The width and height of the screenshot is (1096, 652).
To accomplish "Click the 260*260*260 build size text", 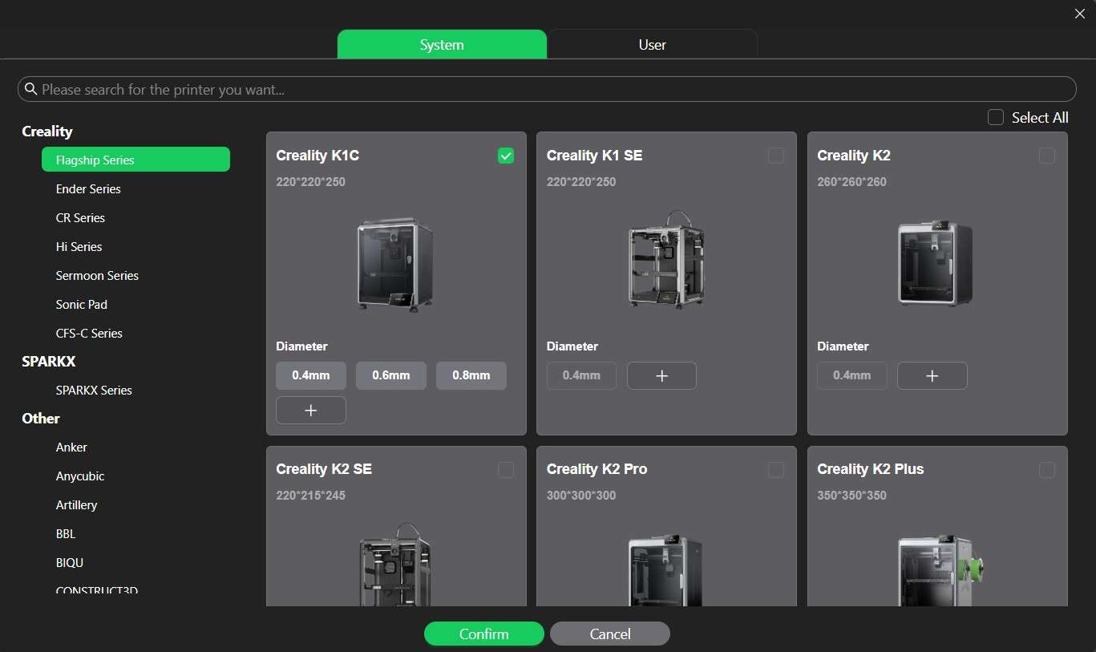I will point(852,182).
